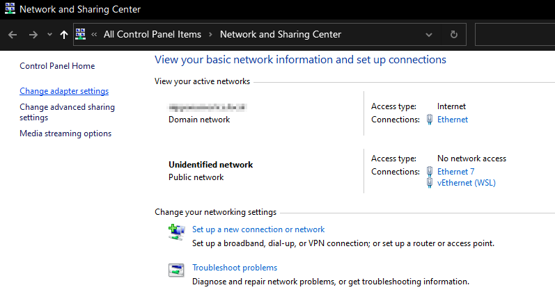Click the adapter icon beside vEthernet (WSL)
Screen dimensions: 555x308
[430, 183]
